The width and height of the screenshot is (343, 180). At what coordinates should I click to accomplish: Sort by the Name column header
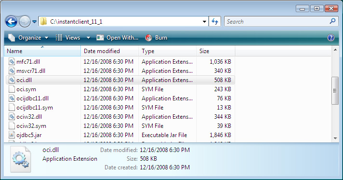42,51
